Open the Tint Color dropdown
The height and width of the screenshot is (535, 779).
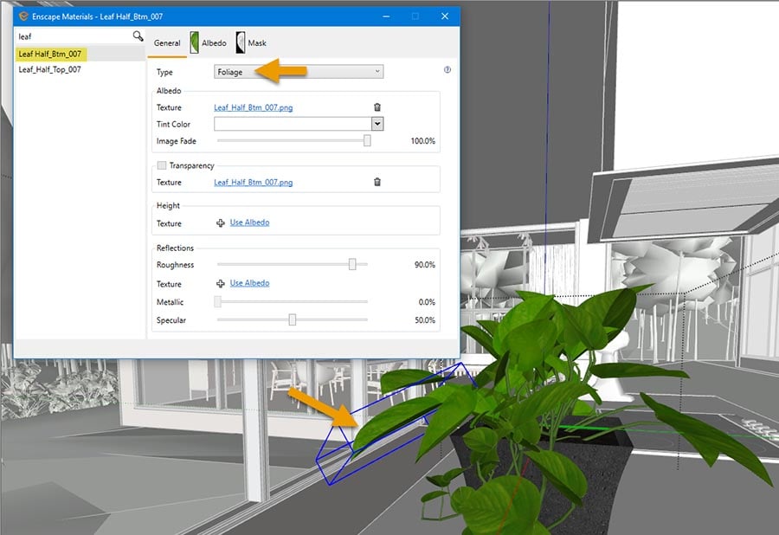[x=376, y=124]
